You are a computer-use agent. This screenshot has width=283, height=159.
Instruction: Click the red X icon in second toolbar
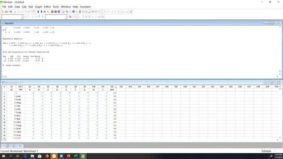(70, 17)
